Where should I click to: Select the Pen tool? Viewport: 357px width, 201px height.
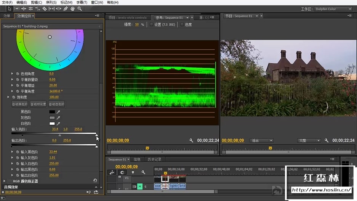(x=66, y=9)
